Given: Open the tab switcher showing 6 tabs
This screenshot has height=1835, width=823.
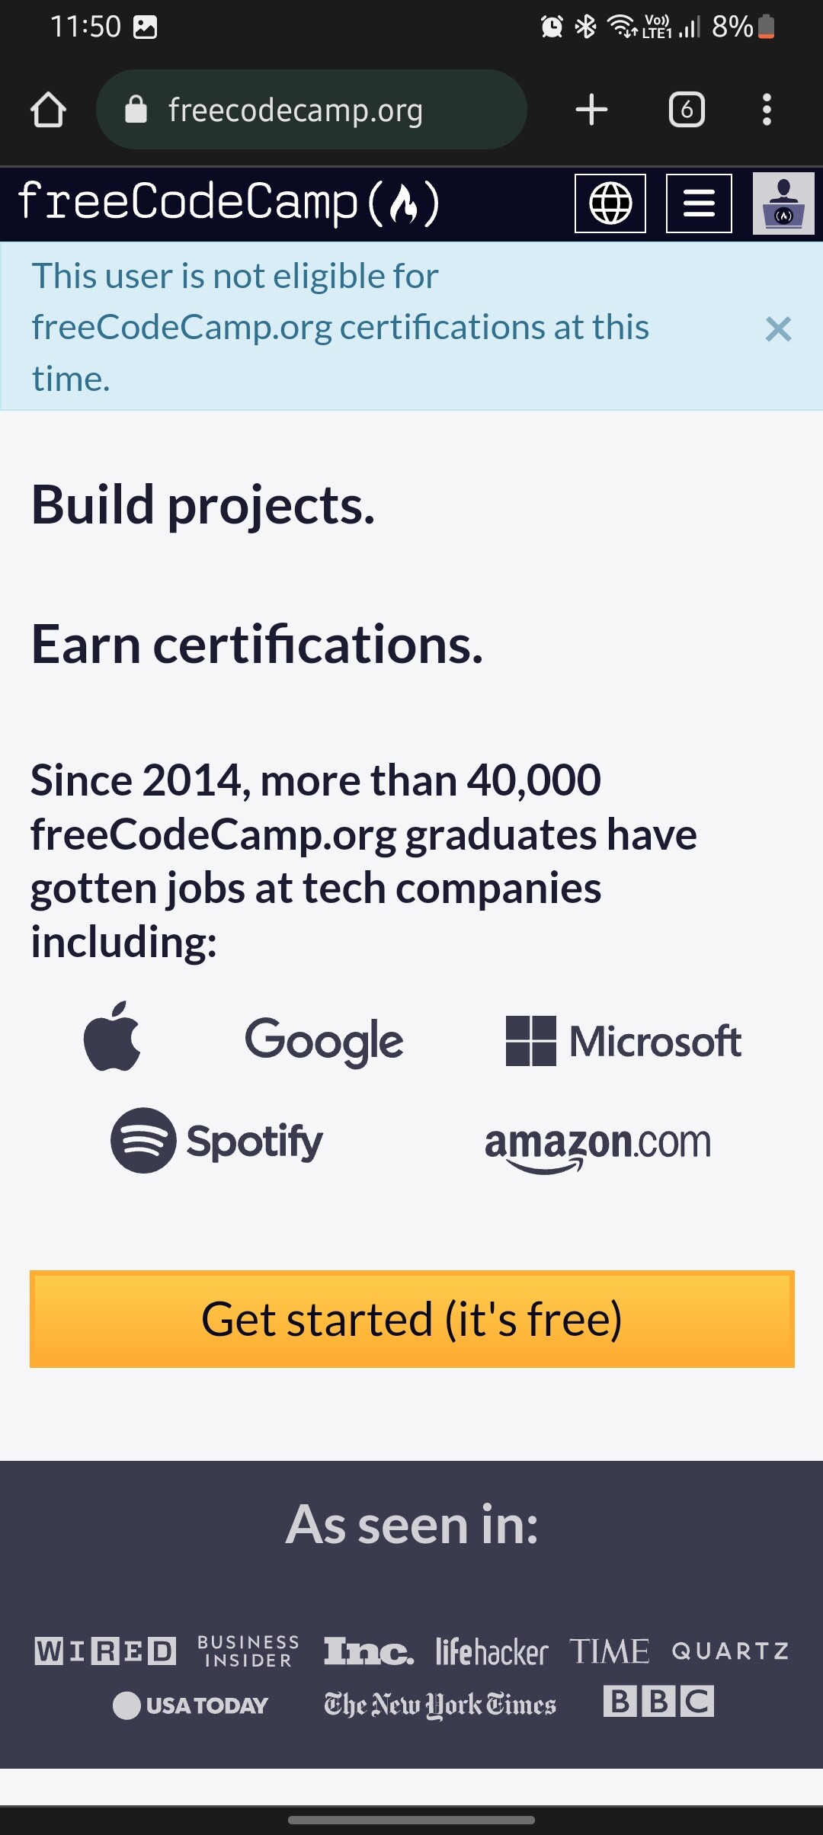Looking at the screenshot, I should pyautogui.click(x=687, y=110).
